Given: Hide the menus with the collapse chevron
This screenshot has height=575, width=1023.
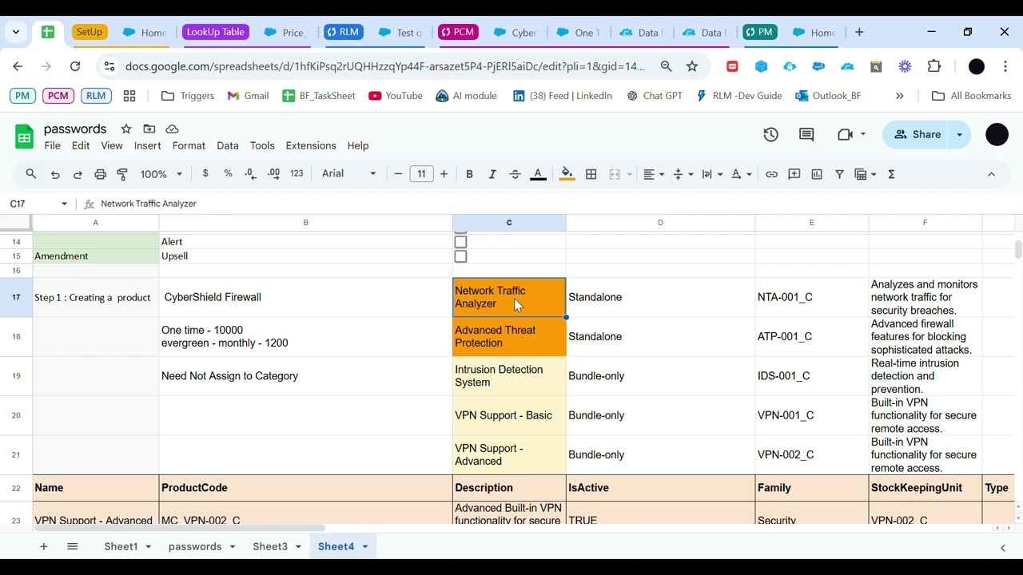Looking at the screenshot, I should (991, 174).
